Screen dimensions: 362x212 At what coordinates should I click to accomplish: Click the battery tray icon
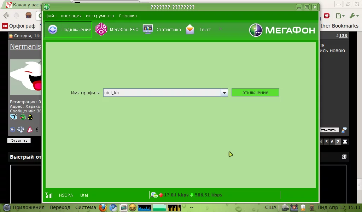(303, 208)
